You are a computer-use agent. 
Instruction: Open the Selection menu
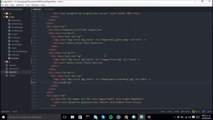point(20,5)
